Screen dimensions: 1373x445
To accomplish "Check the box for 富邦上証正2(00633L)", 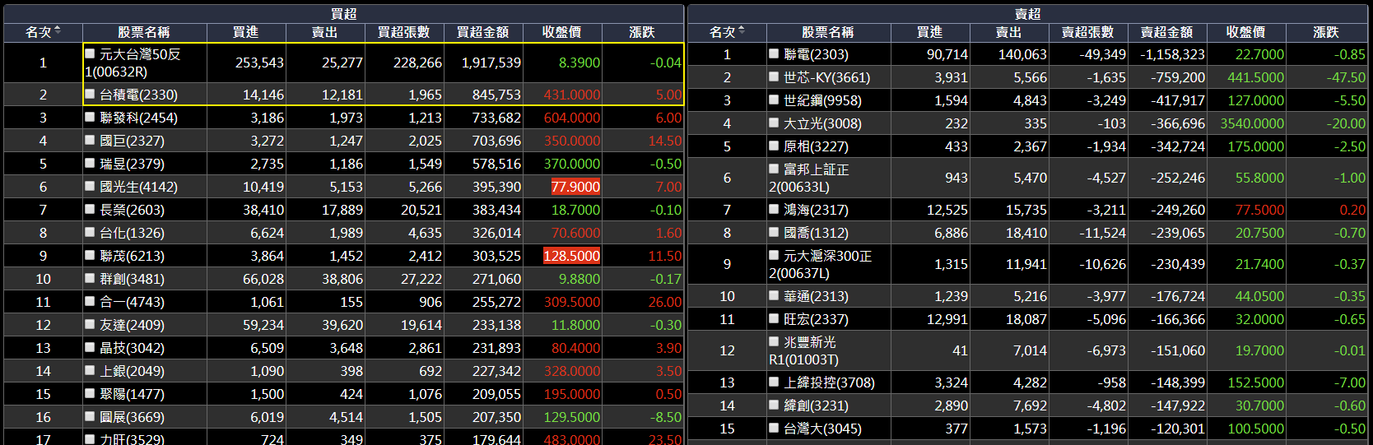I will (x=774, y=169).
